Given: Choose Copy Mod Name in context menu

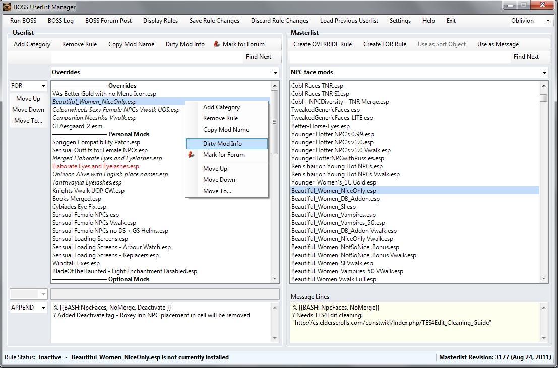Looking at the screenshot, I should [x=227, y=129].
